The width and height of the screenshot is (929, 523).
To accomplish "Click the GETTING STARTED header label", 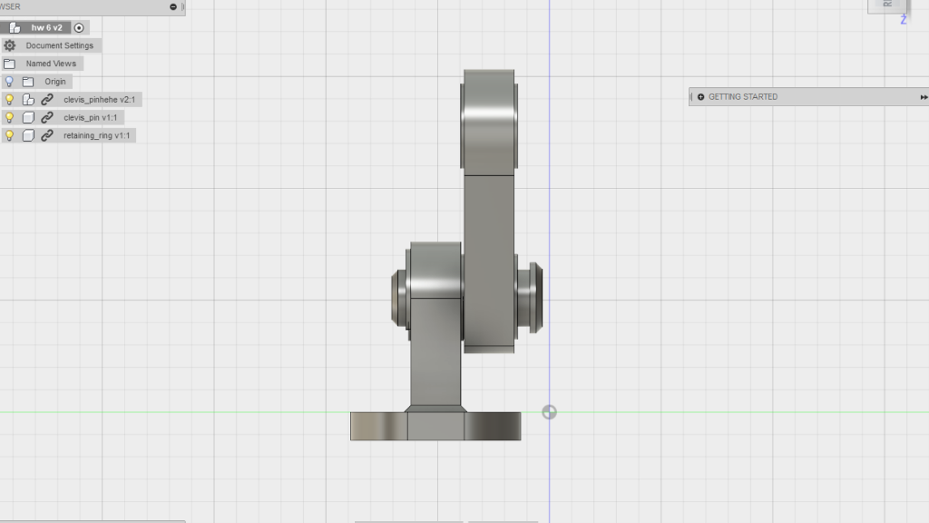I will pyautogui.click(x=744, y=96).
